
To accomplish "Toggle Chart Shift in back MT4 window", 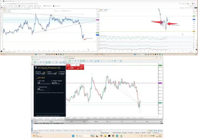I will 49,62.
